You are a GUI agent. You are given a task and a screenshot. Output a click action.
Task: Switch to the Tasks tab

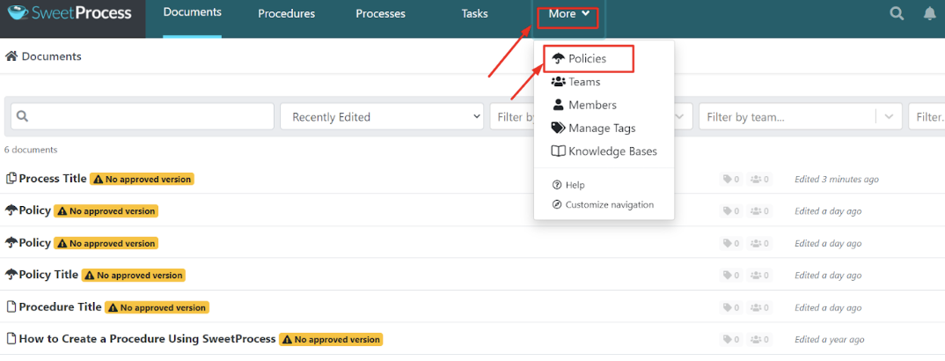(475, 14)
